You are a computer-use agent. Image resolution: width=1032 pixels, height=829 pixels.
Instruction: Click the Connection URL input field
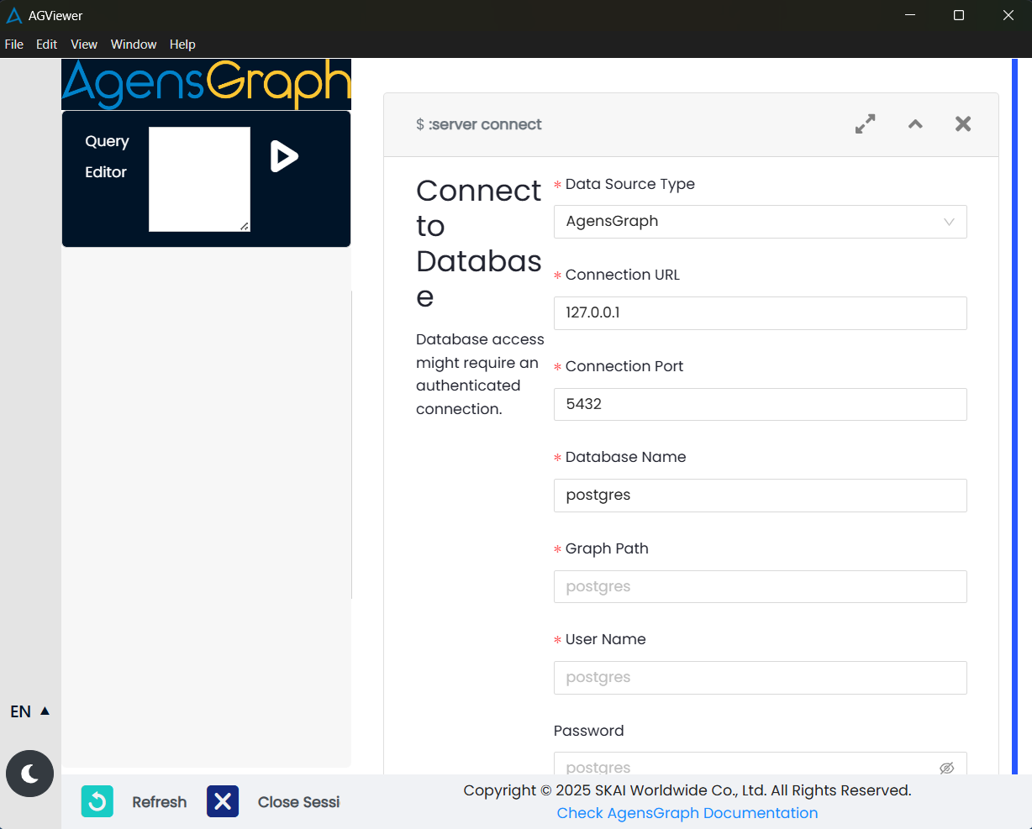[761, 313]
